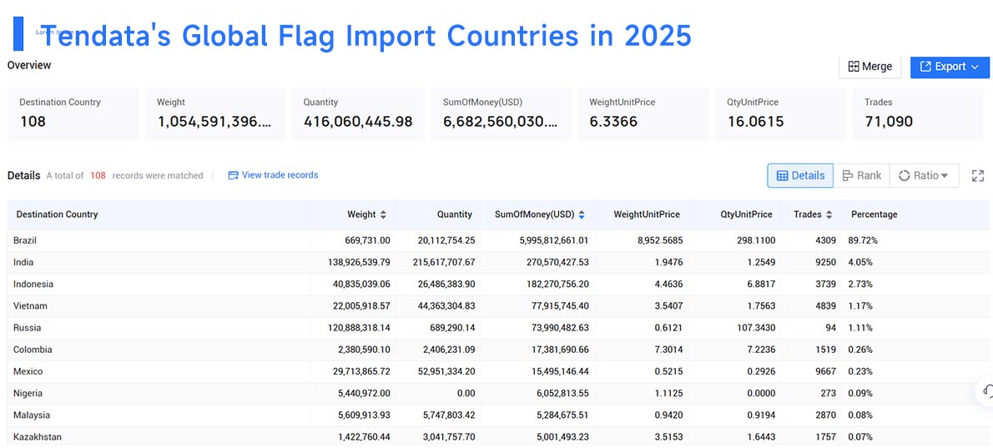The image size is (993, 448).
Task: Open View trade records link
Action: pos(273,175)
